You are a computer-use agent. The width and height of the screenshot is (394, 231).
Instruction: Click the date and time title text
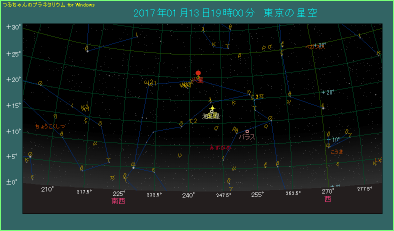pos(225,13)
